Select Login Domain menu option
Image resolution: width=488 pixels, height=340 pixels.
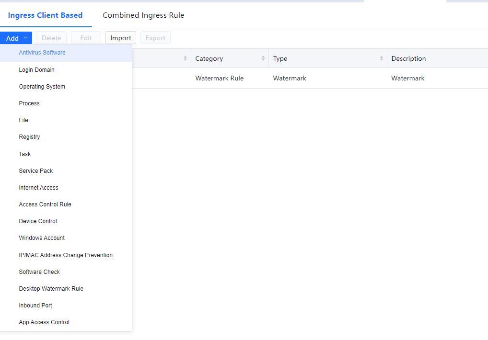pos(37,70)
